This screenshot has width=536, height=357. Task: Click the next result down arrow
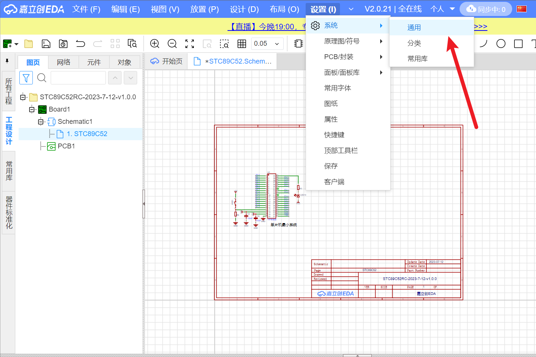tap(130, 78)
